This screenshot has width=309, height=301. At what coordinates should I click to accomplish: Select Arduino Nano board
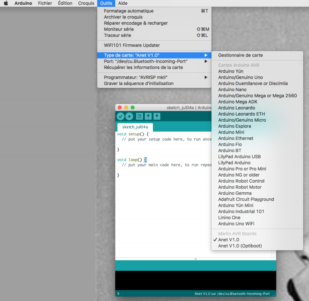(x=257, y=89)
